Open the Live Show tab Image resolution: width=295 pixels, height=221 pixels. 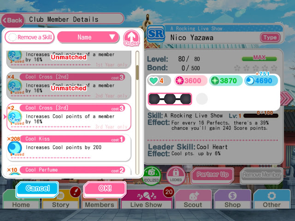click(146, 199)
